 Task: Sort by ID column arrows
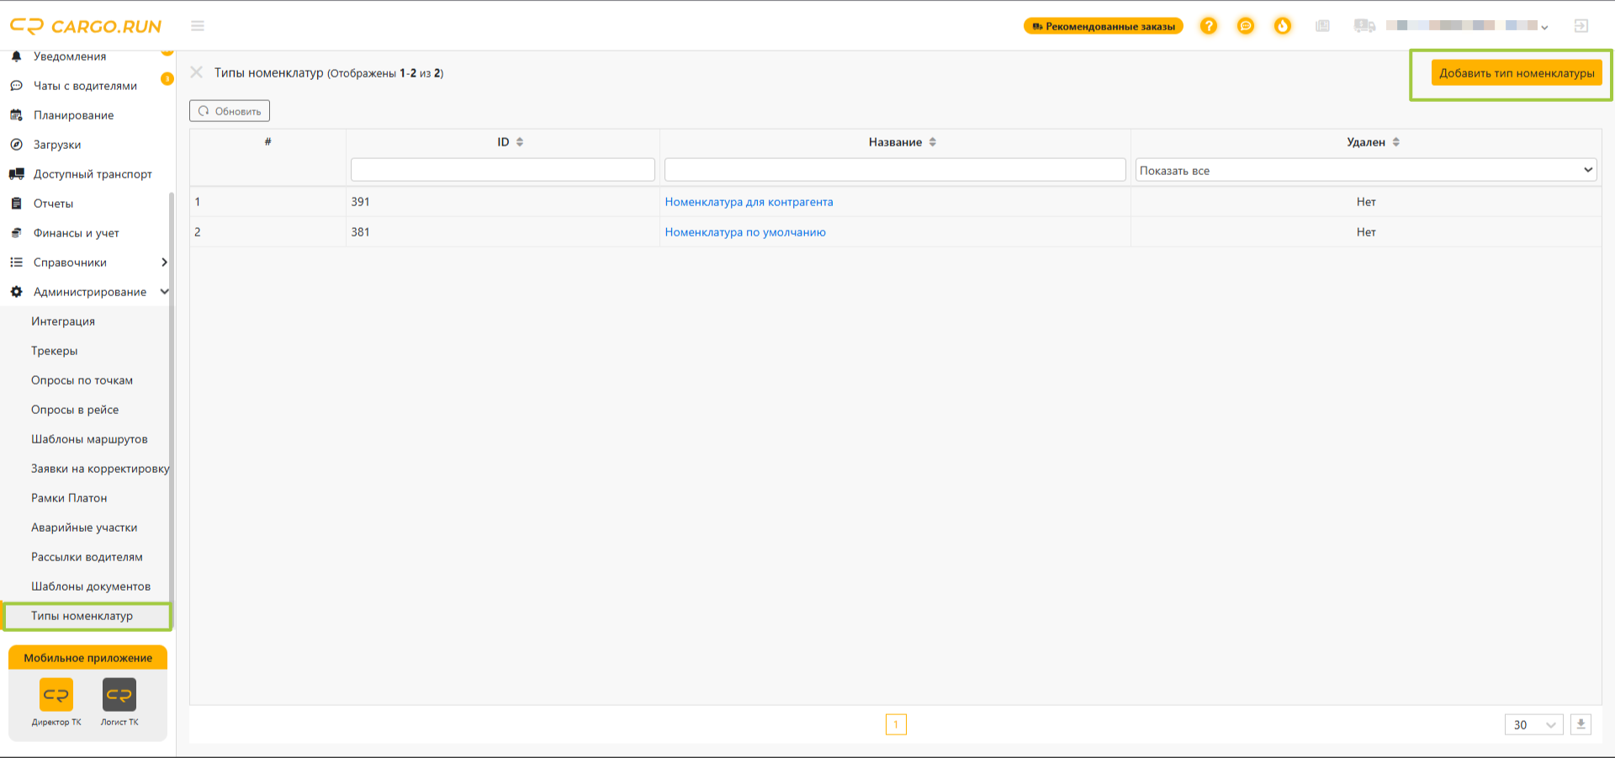coord(520,142)
